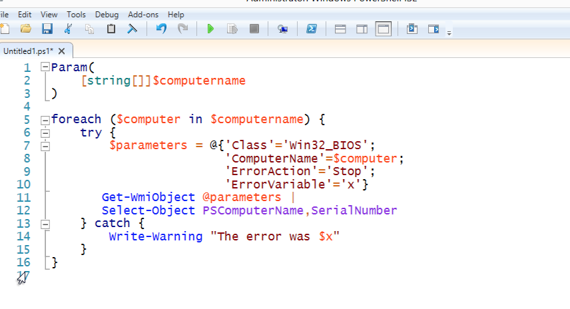
Task: Open the New Remote PowerShell Tab icon
Action: (x=282, y=29)
